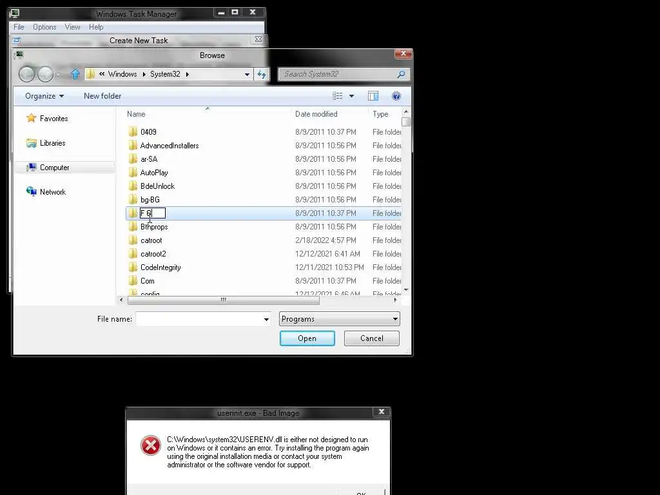Click the catroot2 date 12/12/2021 6:41 AM

(327, 254)
